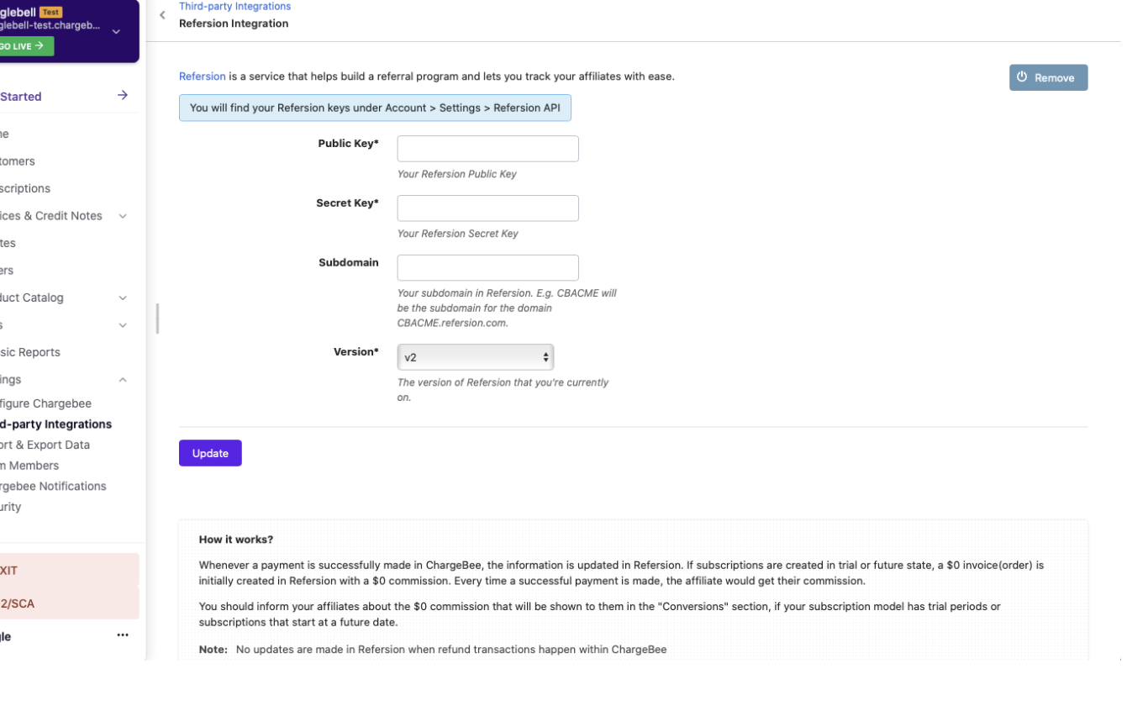Expand the Product Catalog section
This screenshot has width=1148, height=711.
[x=123, y=298]
